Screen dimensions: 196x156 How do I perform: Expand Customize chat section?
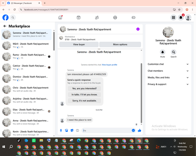tap(168, 64)
